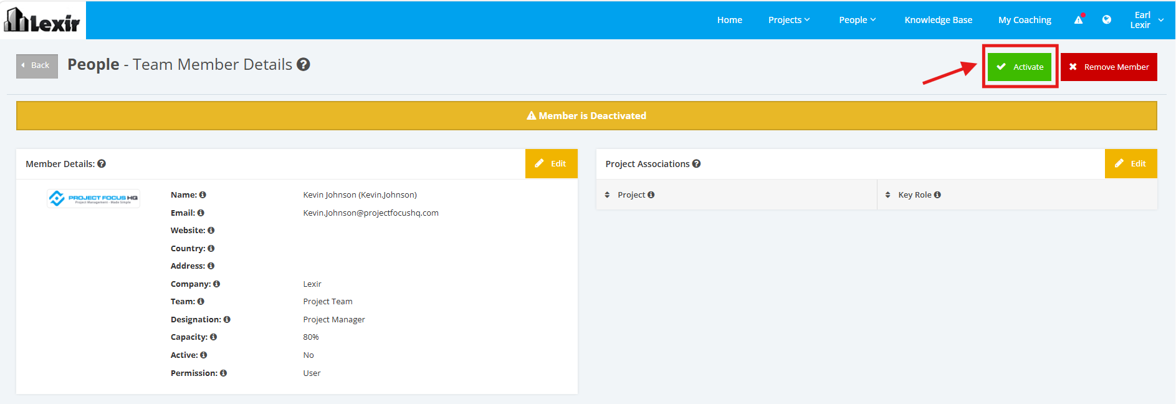This screenshot has width=1176, height=404.
Task: Click info icon beside Address label
Action: tap(211, 266)
